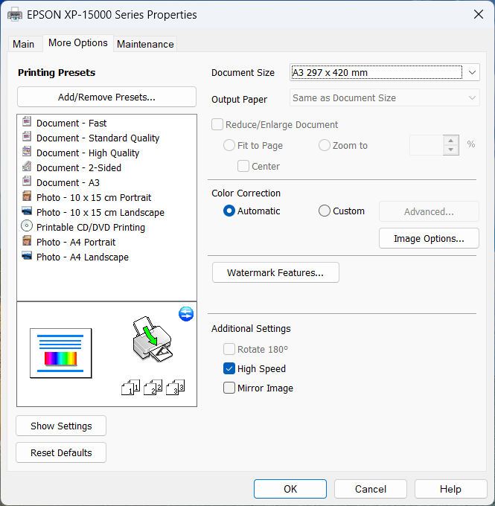Screen dimensions: 495x506
Task: Select the Photo - A4 Portrait preset
Action: coord(76,242)
